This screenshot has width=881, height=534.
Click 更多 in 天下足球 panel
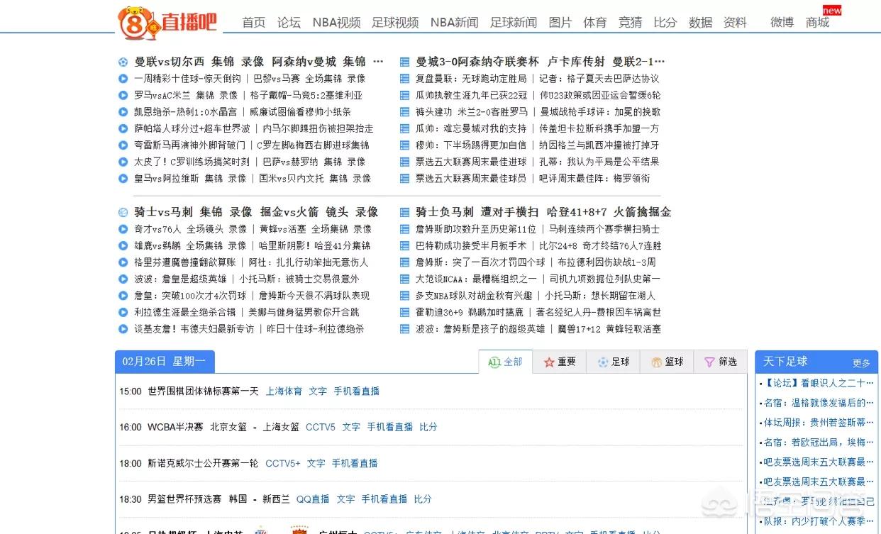[x=861, y=363]
